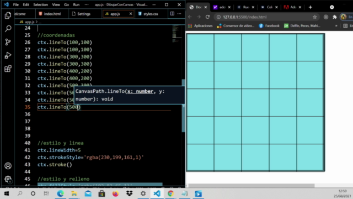Open Google Chrome from the taskbar
The height and width of the screenshot is (199, 353).
170,193
